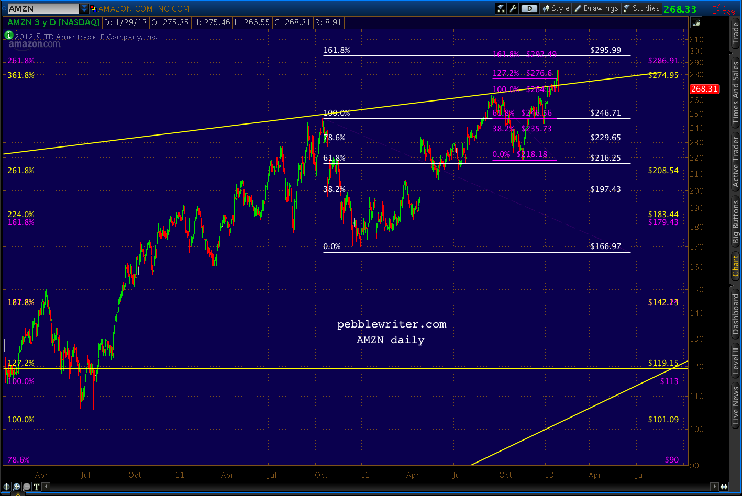
Task: Click the colored linking squares icon
Action: click(93, 8)
